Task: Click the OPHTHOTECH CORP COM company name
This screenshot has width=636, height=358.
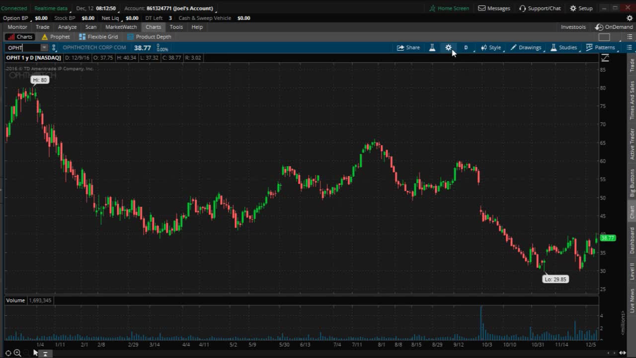Action: (94, 48)
